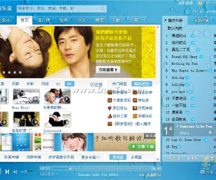Select the MV category tab
The image size is (216, 180).
point(69,84)
